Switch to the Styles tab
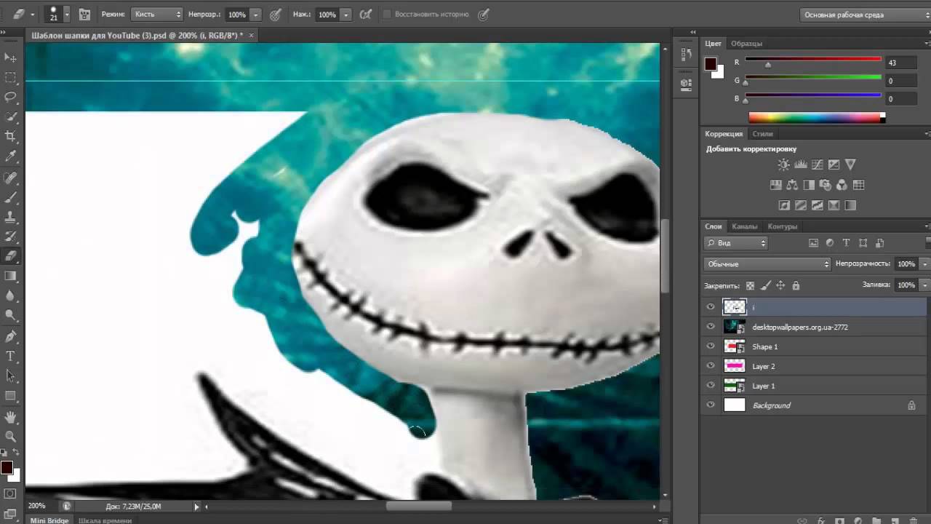931x524 pixels. pyautogui.click(x=762, y=134)
